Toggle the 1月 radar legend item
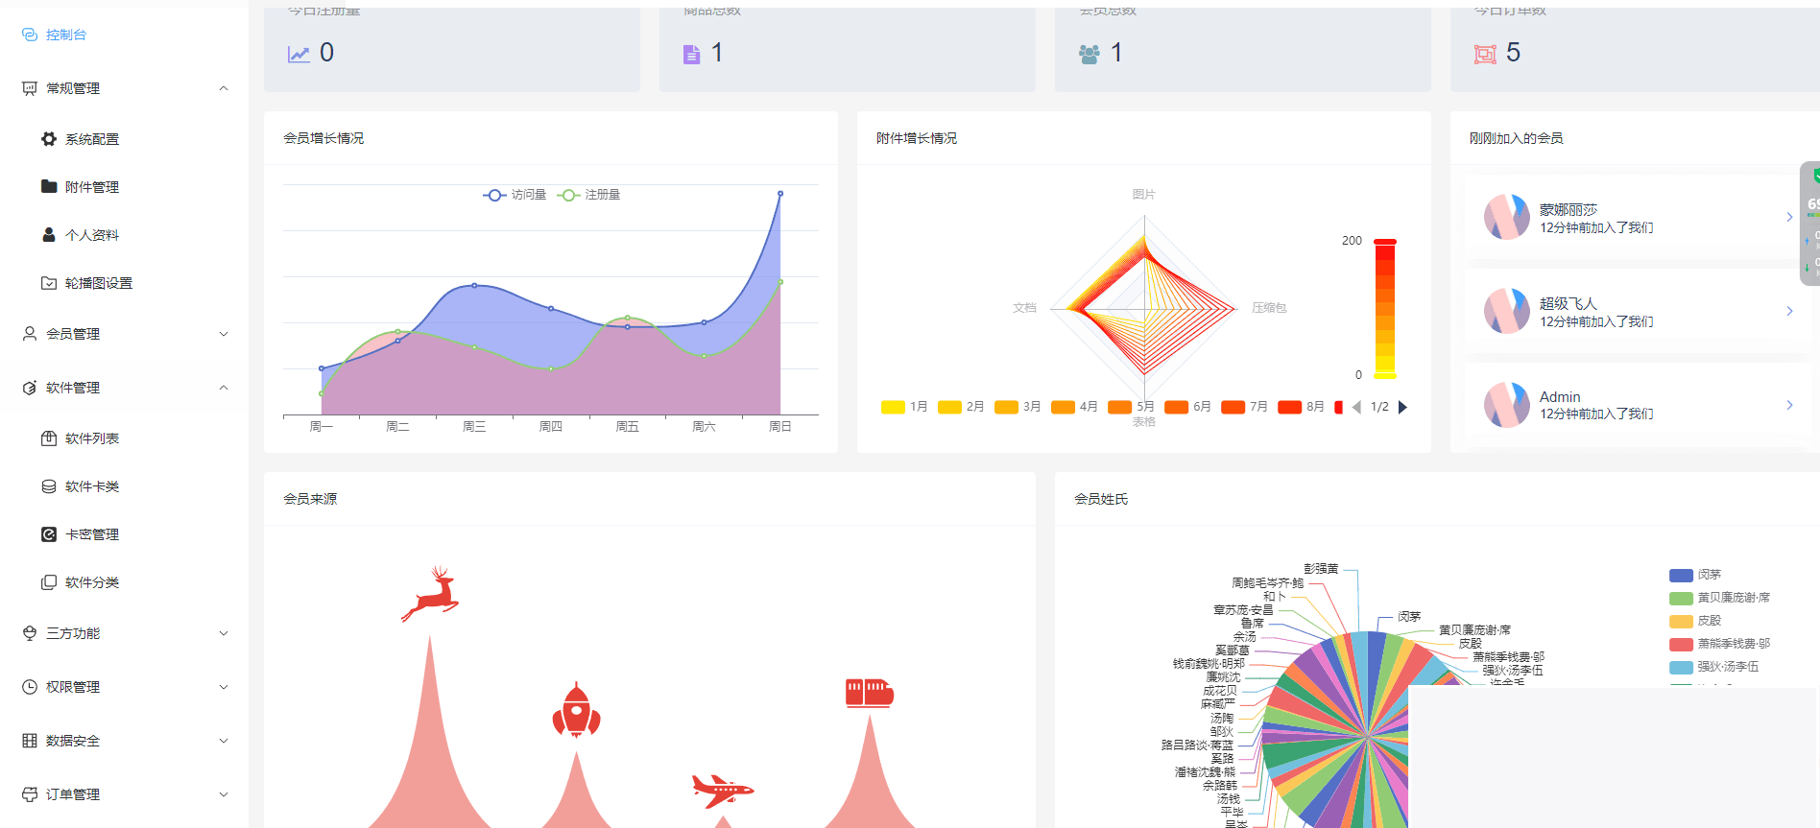The width and height of the screenshot is (1820, 828). [904, 407]
